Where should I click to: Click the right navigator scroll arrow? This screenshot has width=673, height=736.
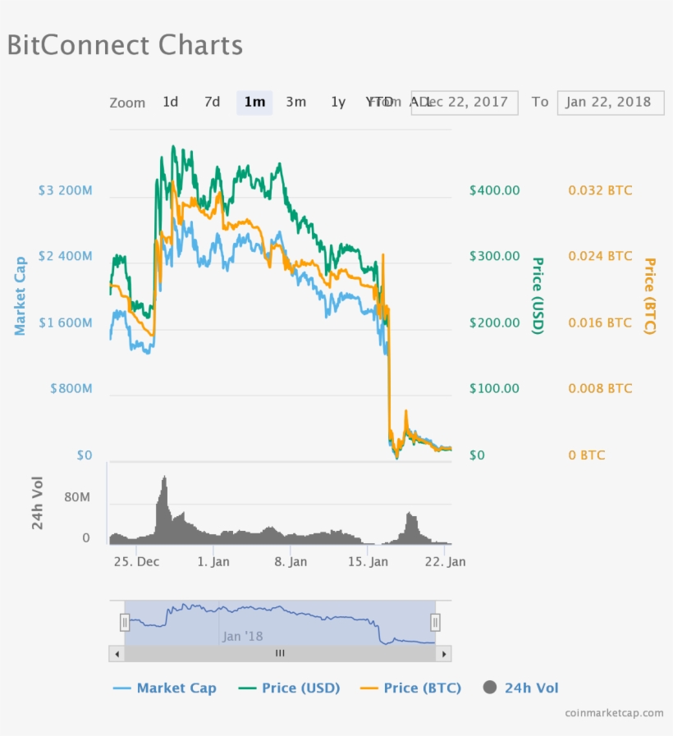444,653
